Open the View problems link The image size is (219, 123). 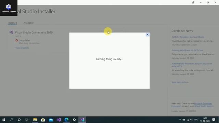(22, 48)
